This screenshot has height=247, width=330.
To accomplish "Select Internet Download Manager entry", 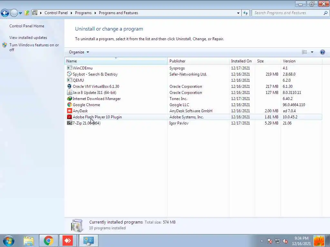I will (x=97, y=98).
